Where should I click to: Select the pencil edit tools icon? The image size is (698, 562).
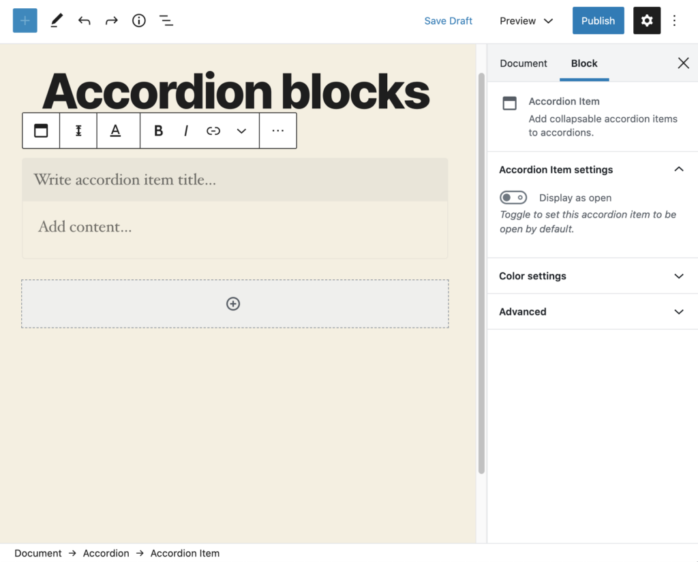pos(57,20)
